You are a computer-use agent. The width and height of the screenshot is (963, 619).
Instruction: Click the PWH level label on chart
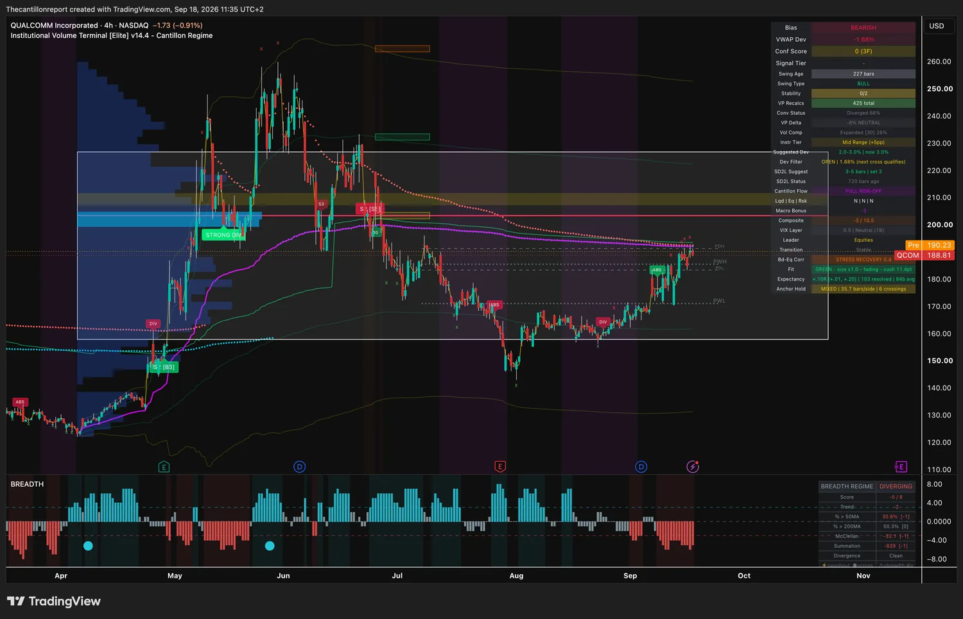720,262
